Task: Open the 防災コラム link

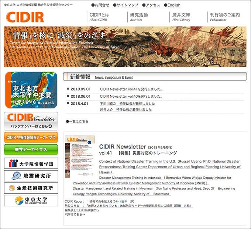Action: click(x=129, y=206)
